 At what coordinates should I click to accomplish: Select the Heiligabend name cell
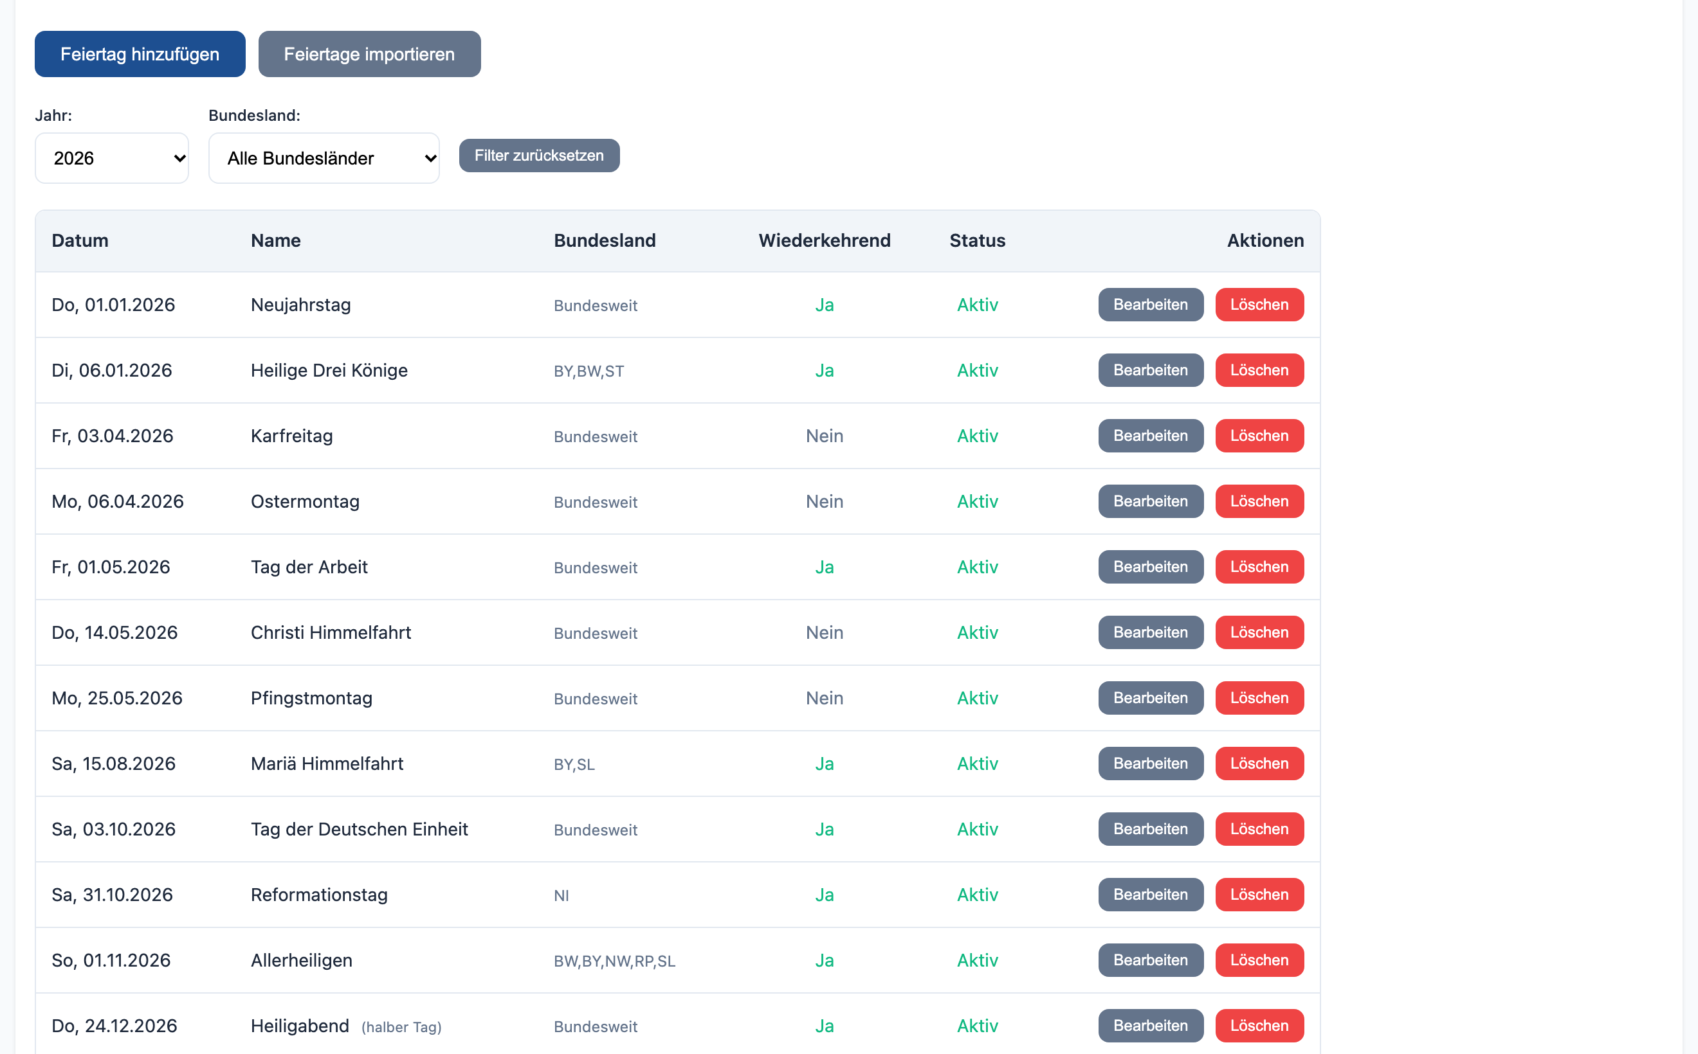coord(346,1026)
